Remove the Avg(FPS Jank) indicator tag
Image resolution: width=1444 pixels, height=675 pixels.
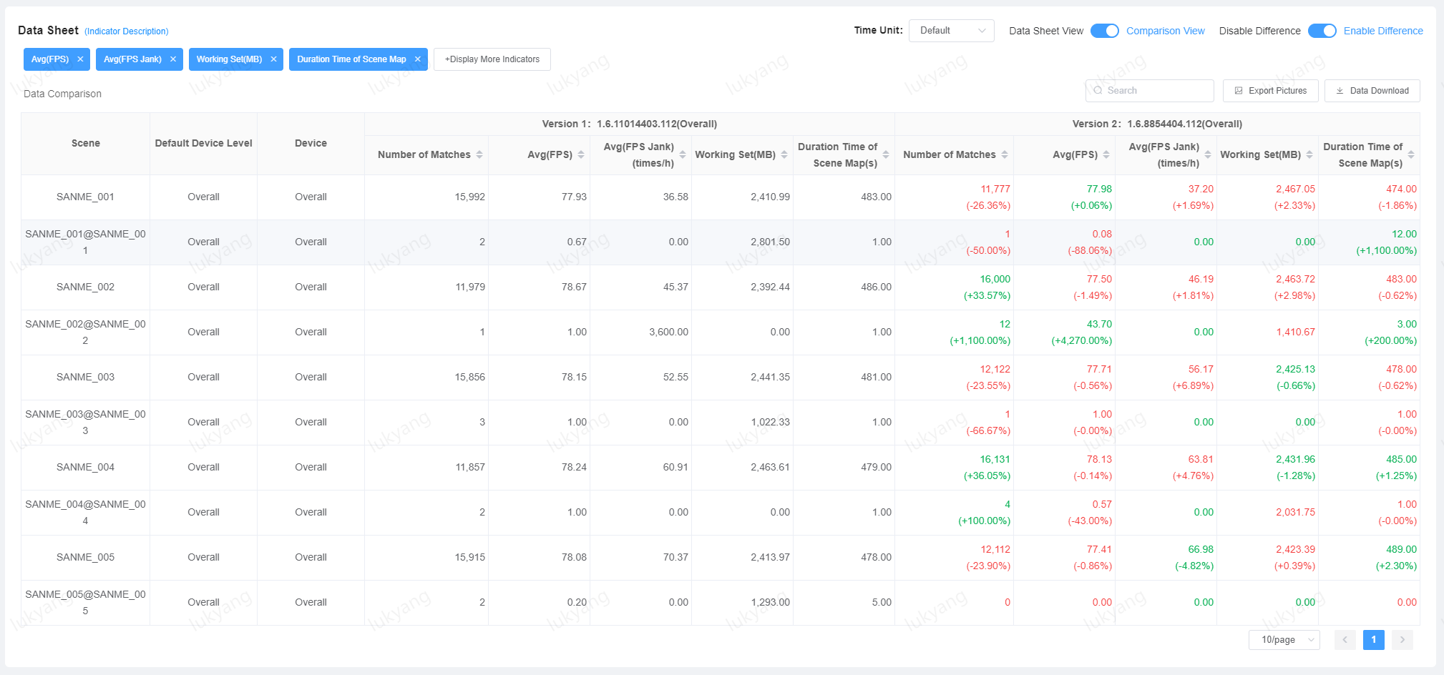coord(173,59)
